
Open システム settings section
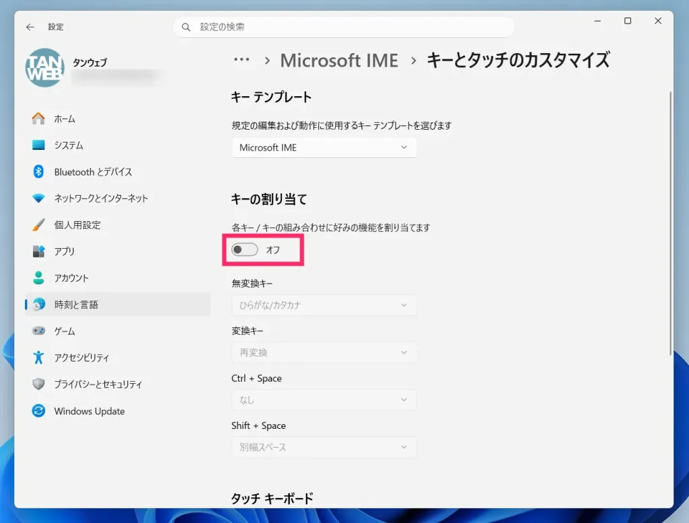click(x=118, y=145)
